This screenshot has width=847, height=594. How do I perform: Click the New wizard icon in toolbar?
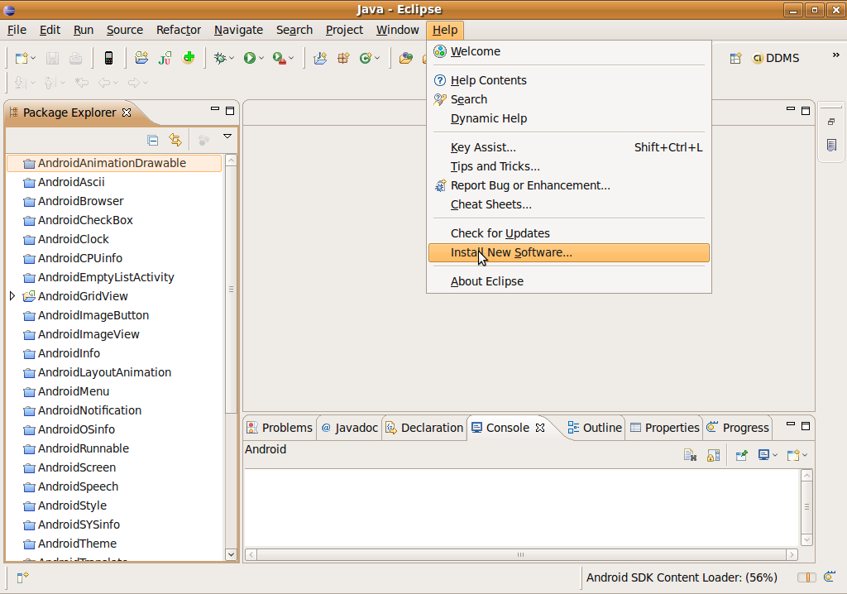click(x=21, y=59)
